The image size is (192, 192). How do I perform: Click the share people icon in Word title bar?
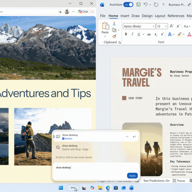(x=189, y=5)
